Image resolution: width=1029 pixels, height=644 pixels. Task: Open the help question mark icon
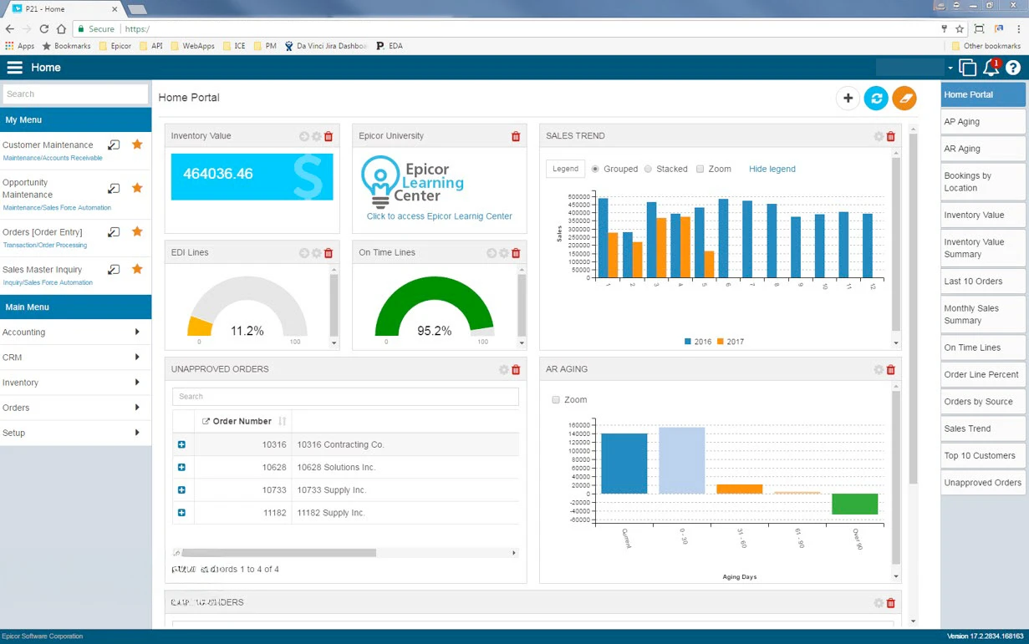(x=1013, y=68)
